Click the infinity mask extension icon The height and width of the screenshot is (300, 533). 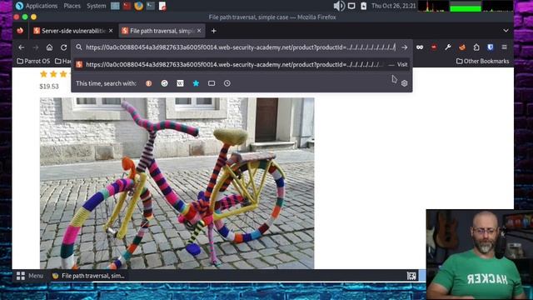[420, 47]
